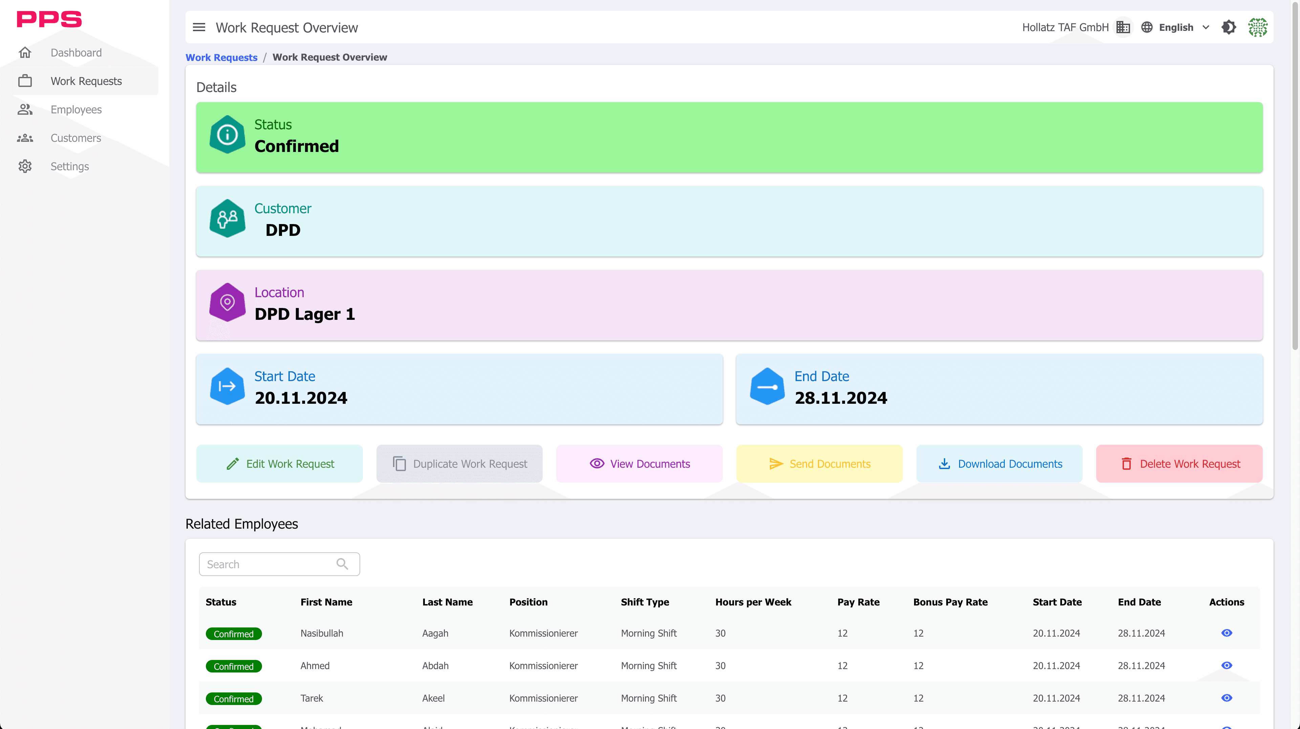View details of Ahmed Abdah row

click(1226, 665)
